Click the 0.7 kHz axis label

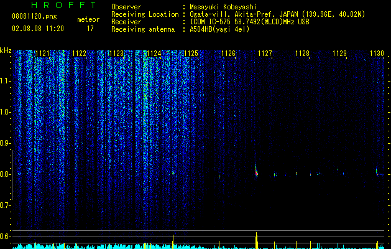[x=6, y=205]
